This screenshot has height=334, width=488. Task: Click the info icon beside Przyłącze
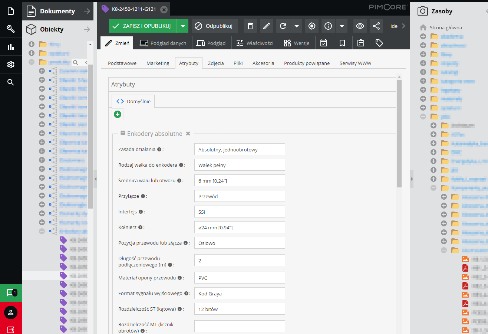click(x=143, y=196)
